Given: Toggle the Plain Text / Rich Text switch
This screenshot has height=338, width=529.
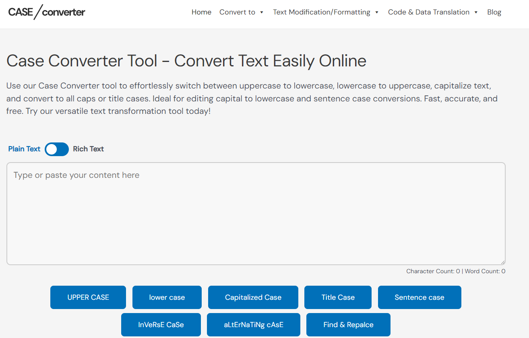Looking at the screenshot, I should [57, 149].
